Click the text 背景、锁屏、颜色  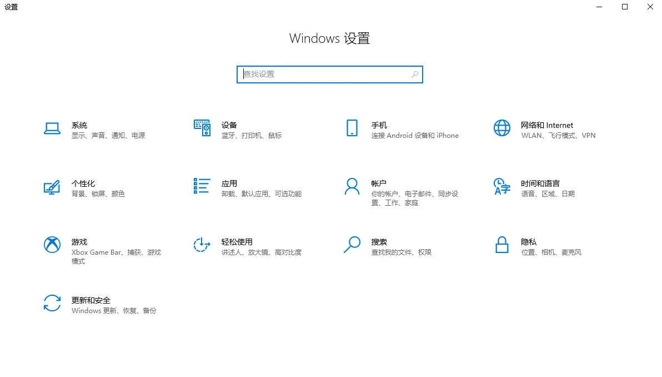pos(98,194)
